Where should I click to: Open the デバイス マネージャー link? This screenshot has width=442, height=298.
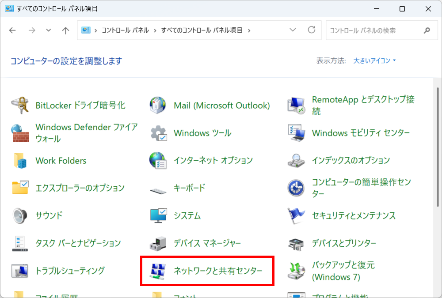[207, 243]
